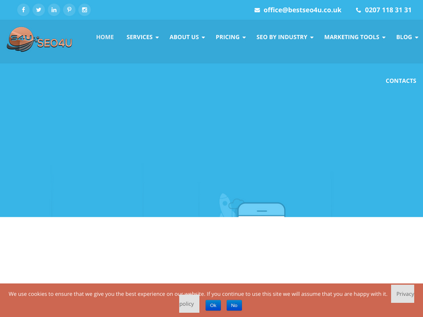Click the SEO4U logo

coord(39,39)
